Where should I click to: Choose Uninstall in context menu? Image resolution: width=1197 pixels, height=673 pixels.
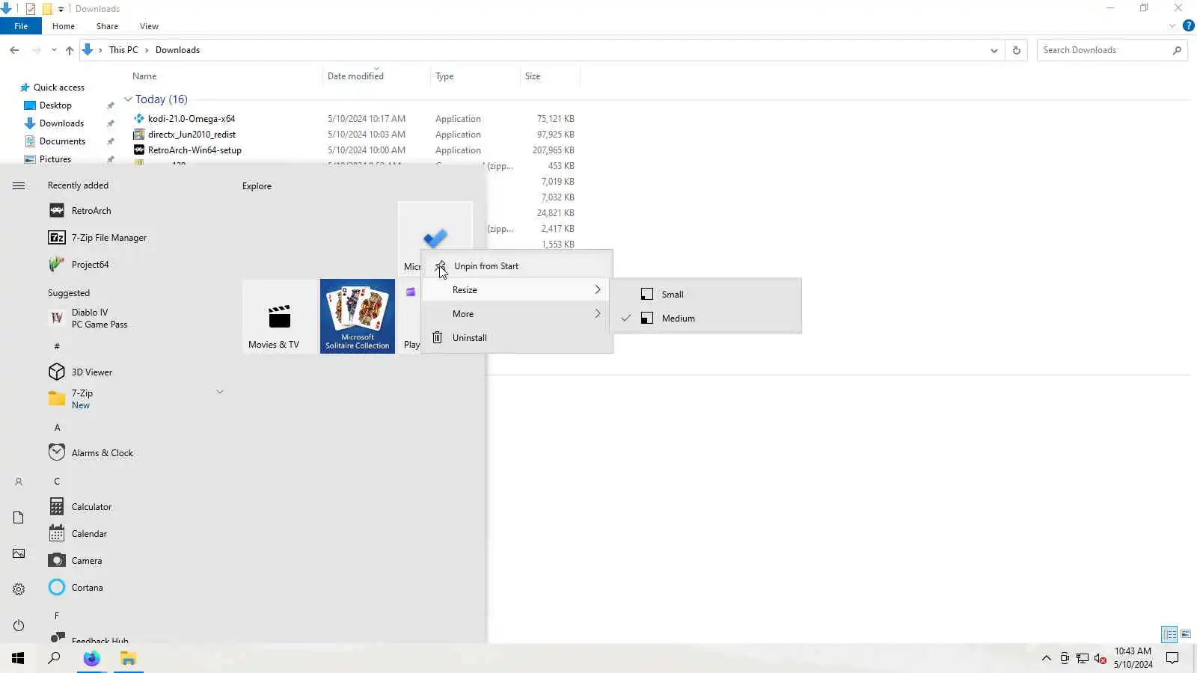click(x=517, y=338)
